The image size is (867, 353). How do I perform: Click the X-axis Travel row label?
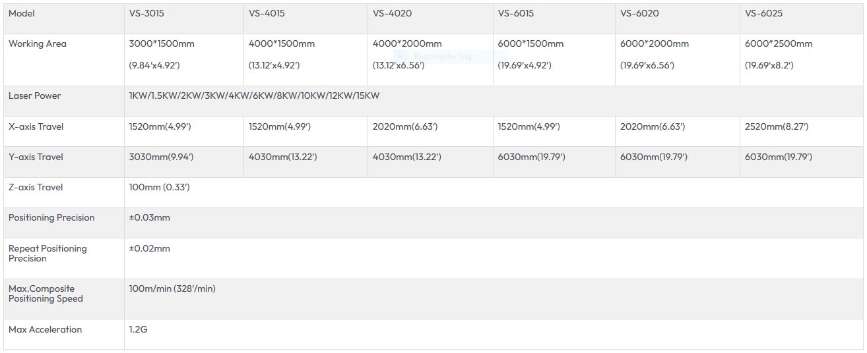(36, 126)
